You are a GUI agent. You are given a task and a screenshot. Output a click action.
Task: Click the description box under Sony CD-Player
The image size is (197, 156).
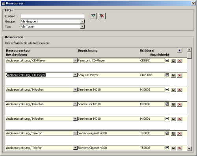(88, 82)
